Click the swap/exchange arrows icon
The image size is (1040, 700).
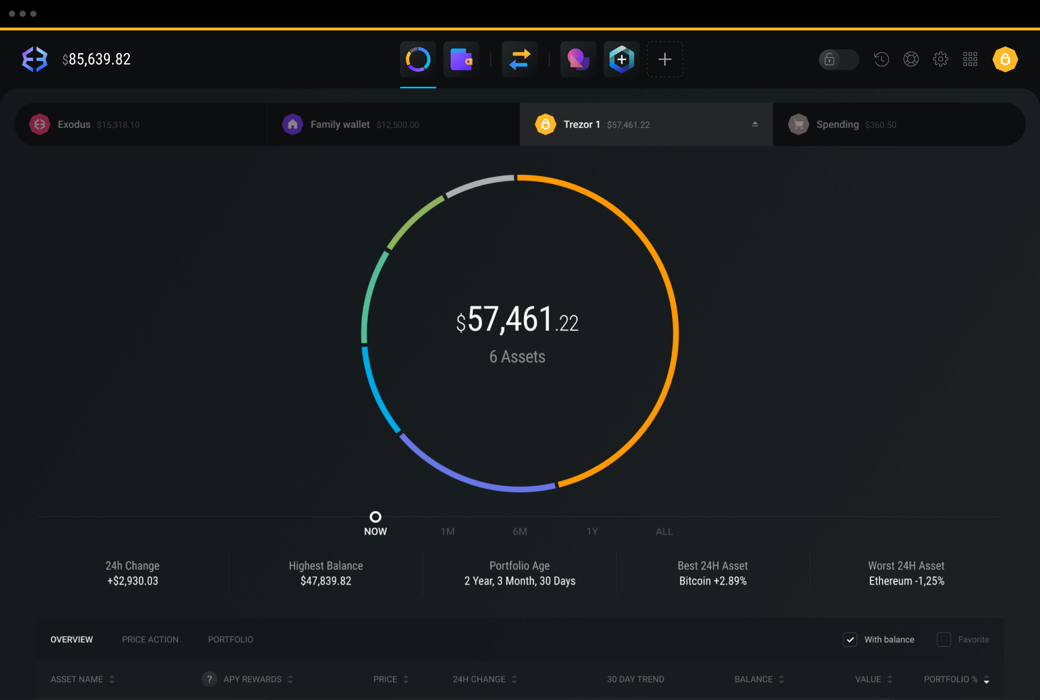tap(518, 59)
